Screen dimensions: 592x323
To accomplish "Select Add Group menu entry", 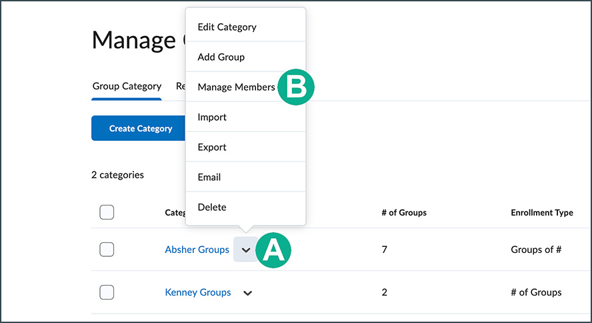I will pos(245,57).
